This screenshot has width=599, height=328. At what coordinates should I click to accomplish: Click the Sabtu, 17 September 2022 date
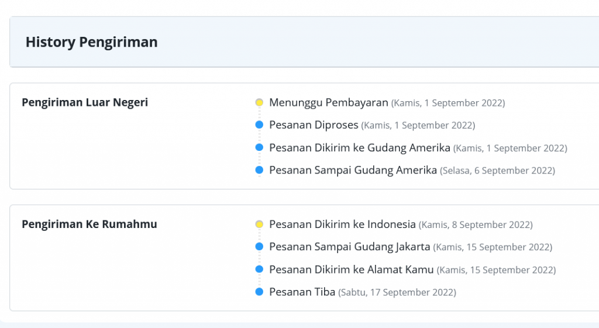click(397, 292)
